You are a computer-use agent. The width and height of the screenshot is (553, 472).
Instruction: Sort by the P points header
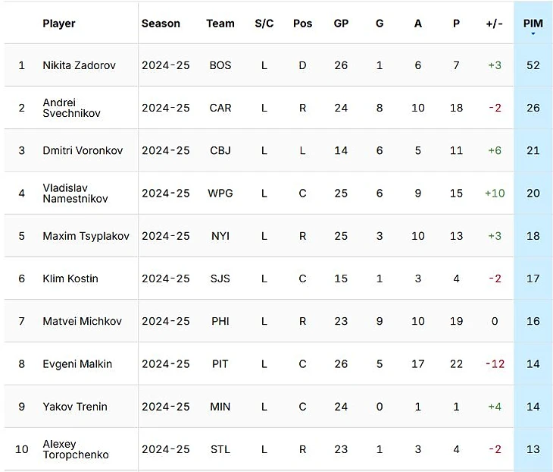[x=456, y=24]
